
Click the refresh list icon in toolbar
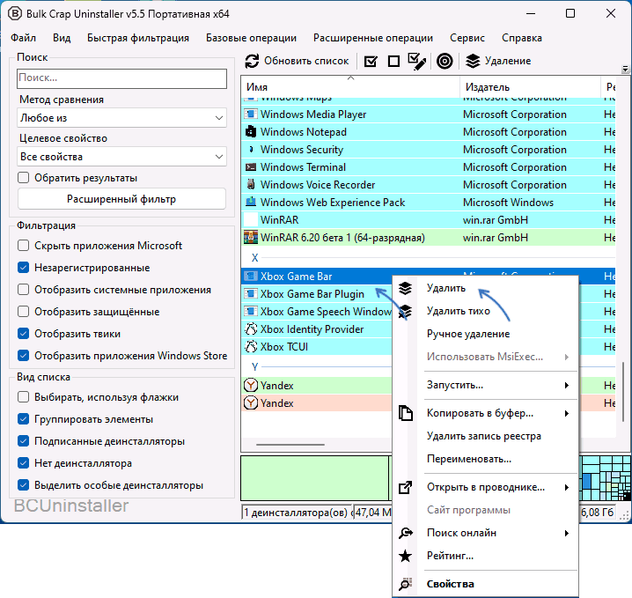pos(253,61)
